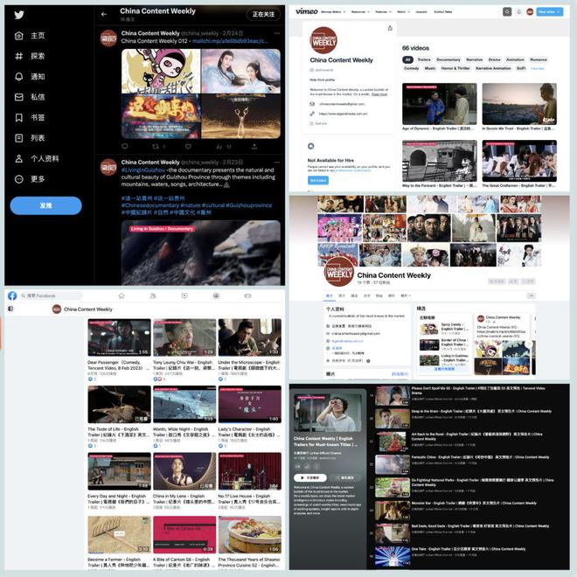Open Twitter 书签 bookmarks
577x577 pixels.
pos(30,118)
